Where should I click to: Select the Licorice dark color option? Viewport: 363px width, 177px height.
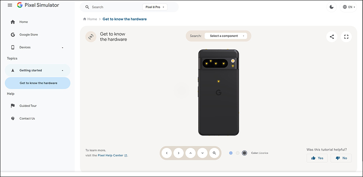244,153
